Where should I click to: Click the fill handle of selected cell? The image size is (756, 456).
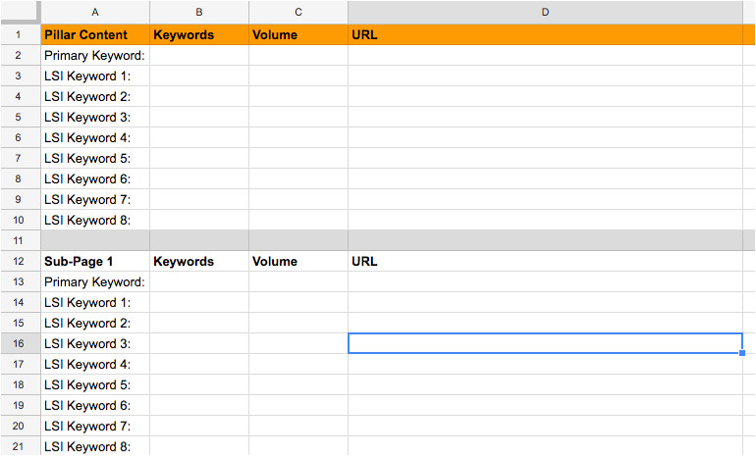point(742,353)
